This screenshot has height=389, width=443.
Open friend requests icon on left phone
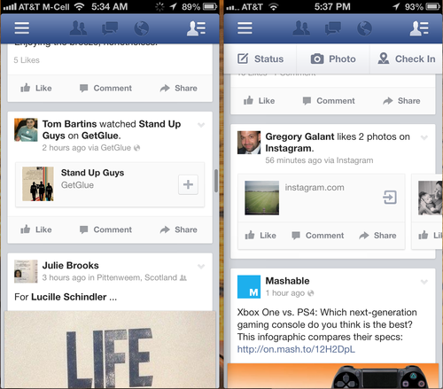(x=78, y=28)
